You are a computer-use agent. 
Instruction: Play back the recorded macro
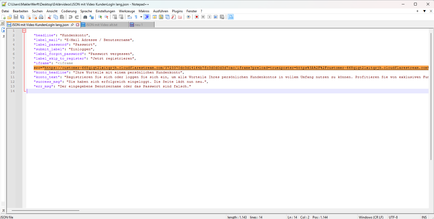[x=209, y=17]
